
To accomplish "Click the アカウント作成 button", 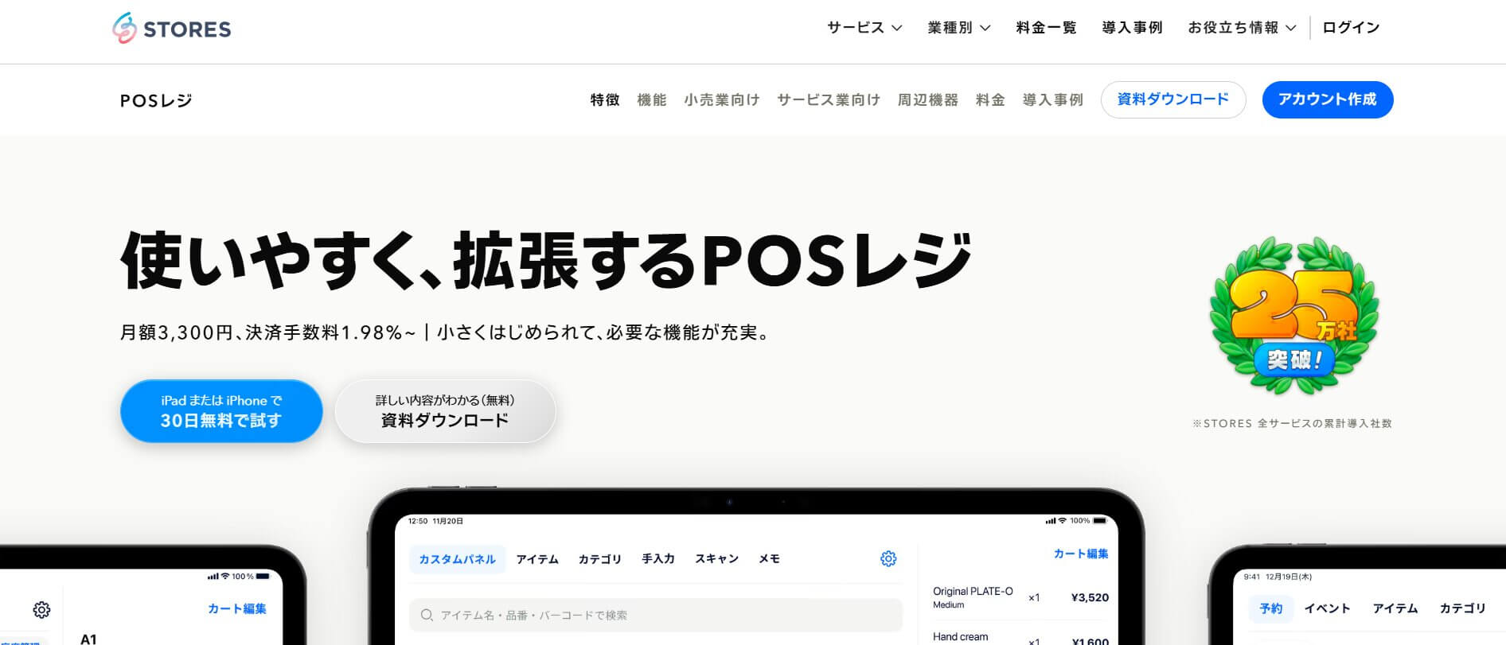I will 1328,99.
